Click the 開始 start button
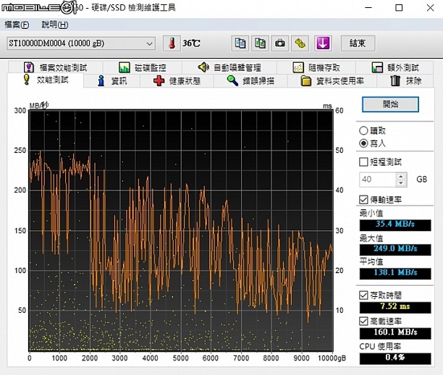 click(x=390, y=104)
